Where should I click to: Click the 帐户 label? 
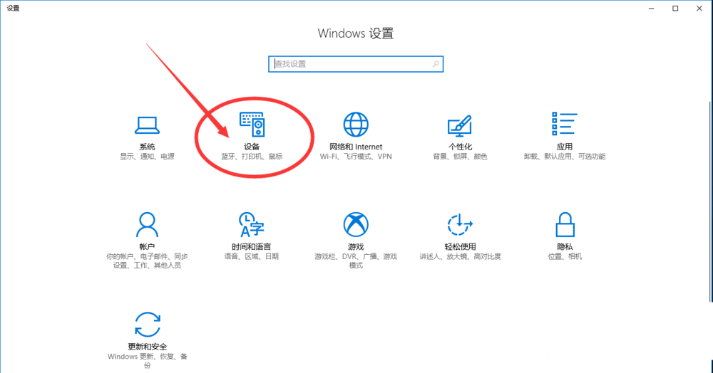pos(147,246)
